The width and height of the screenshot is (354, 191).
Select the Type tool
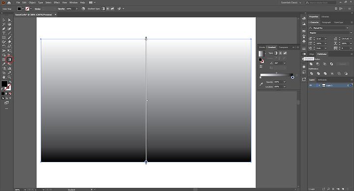click(4, 33)
